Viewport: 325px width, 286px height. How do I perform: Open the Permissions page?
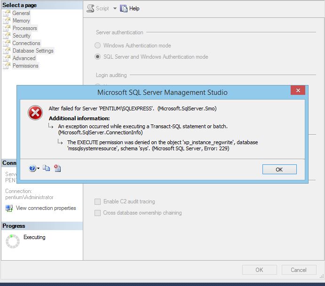(25, 66)
